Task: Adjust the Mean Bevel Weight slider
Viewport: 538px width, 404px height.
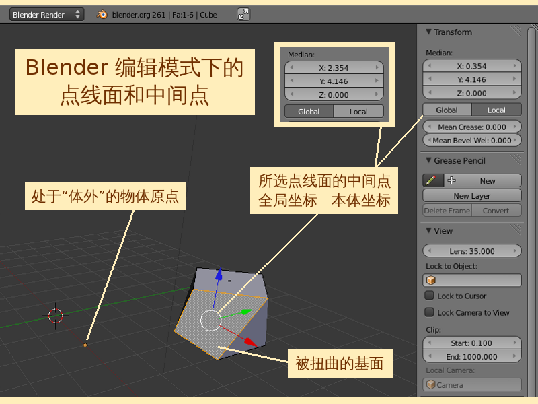Action: pyautogui.click(x=472, y=140)
